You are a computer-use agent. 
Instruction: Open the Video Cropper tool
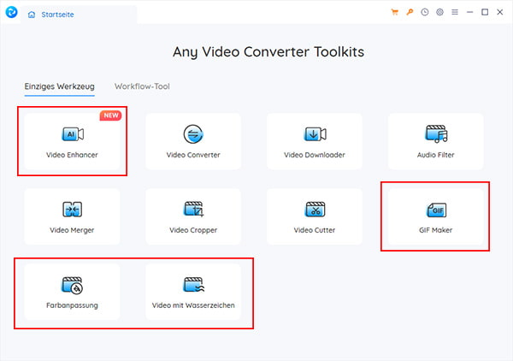(x=193, y=216)
